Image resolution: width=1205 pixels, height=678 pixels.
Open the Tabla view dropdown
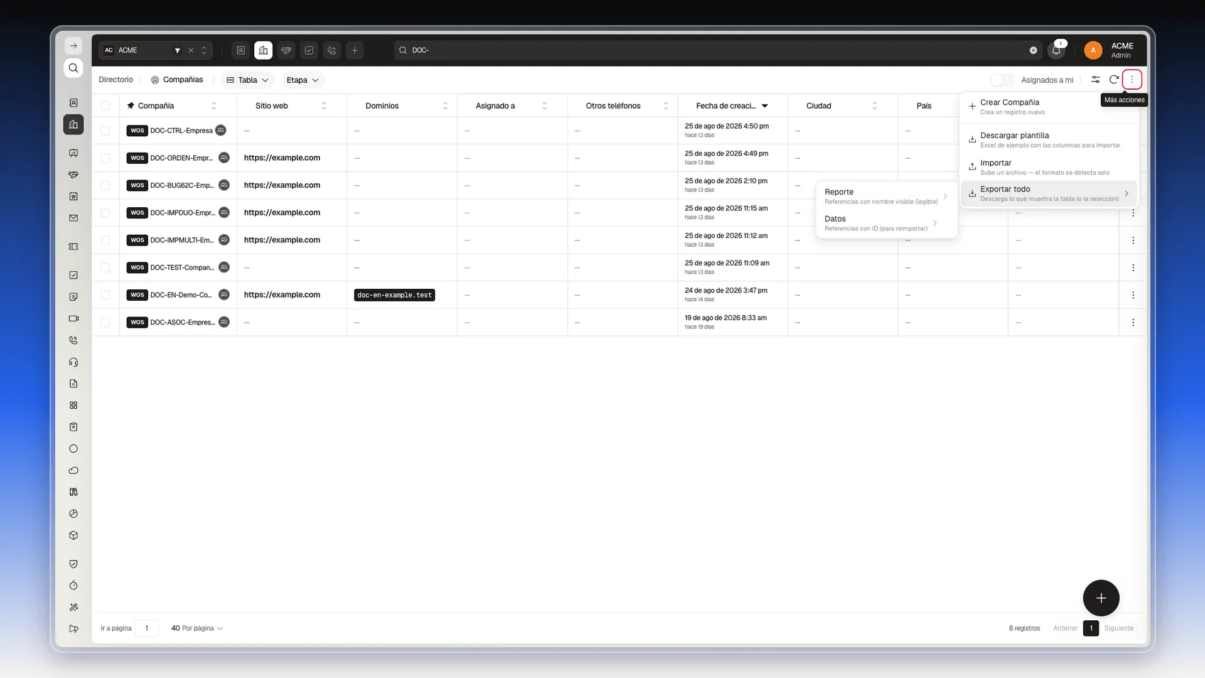pyautogui.click(x=247, y=80)
